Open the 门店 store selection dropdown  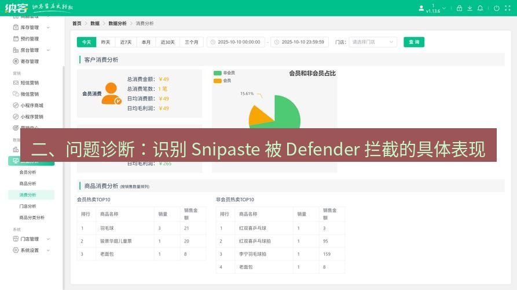[x=373, y=42]
